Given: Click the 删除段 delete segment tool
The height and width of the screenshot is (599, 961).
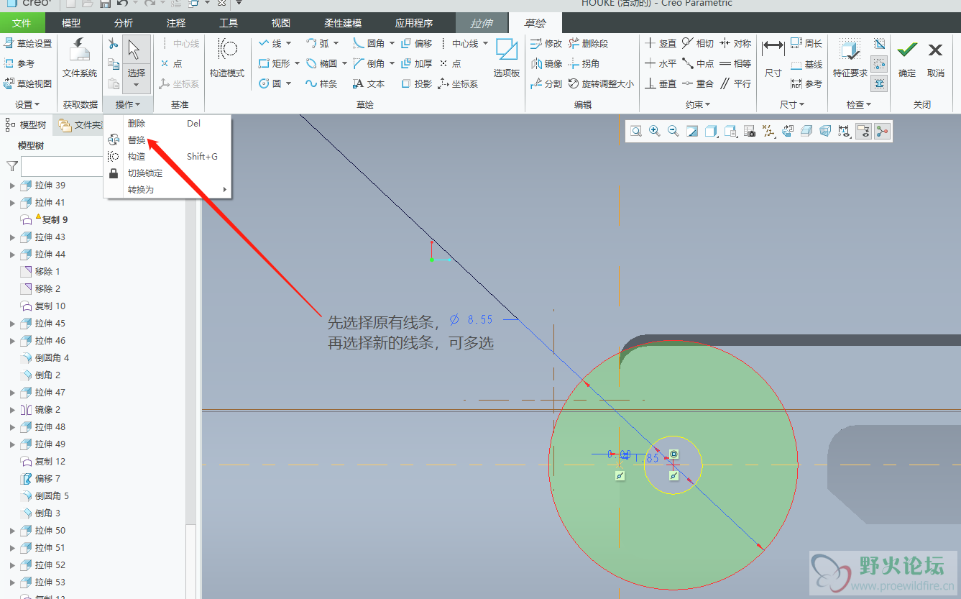Looking at the screenshot, I should 588,43.
